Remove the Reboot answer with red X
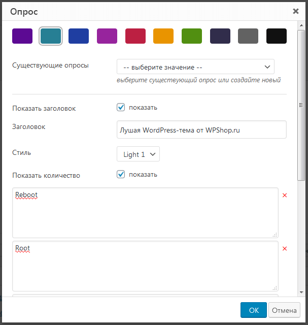 click(x=285, y=195)
